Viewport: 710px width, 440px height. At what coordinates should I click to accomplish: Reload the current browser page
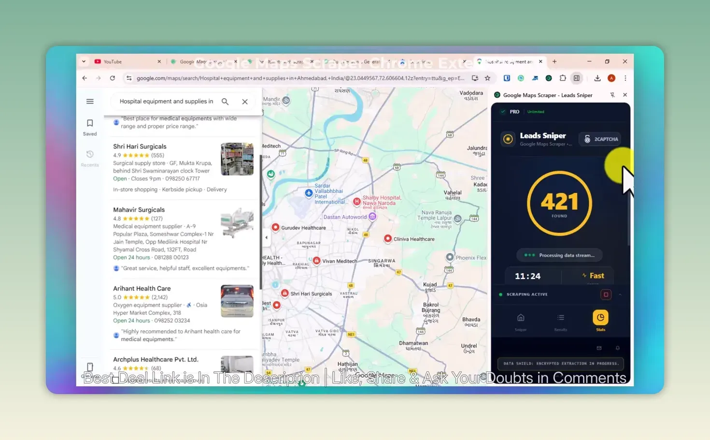113,78
